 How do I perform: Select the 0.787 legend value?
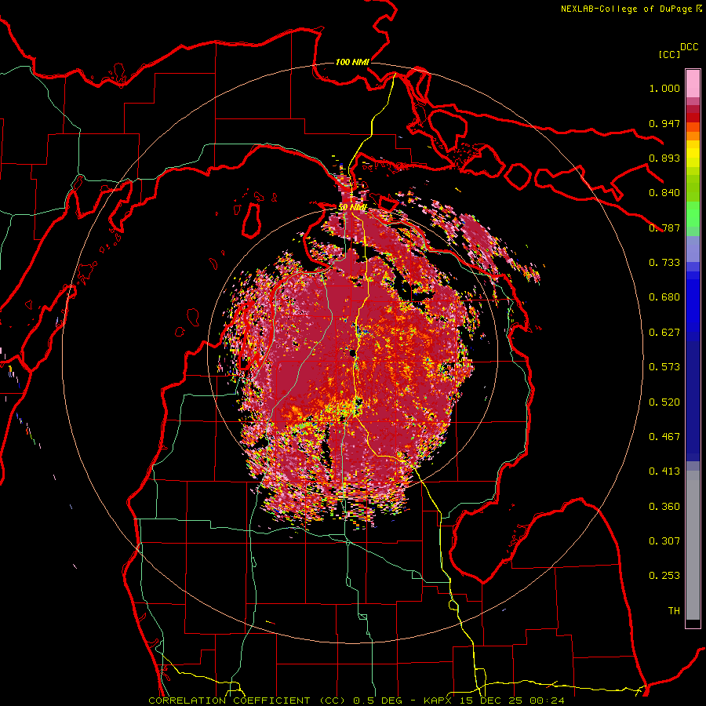click(664, 227)
